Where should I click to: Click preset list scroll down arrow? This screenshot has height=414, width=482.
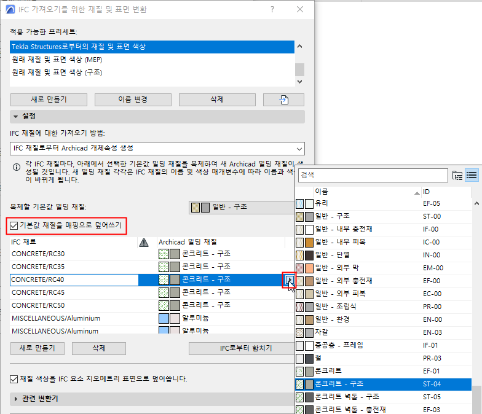pyautogui.click(x=300, y=81)
